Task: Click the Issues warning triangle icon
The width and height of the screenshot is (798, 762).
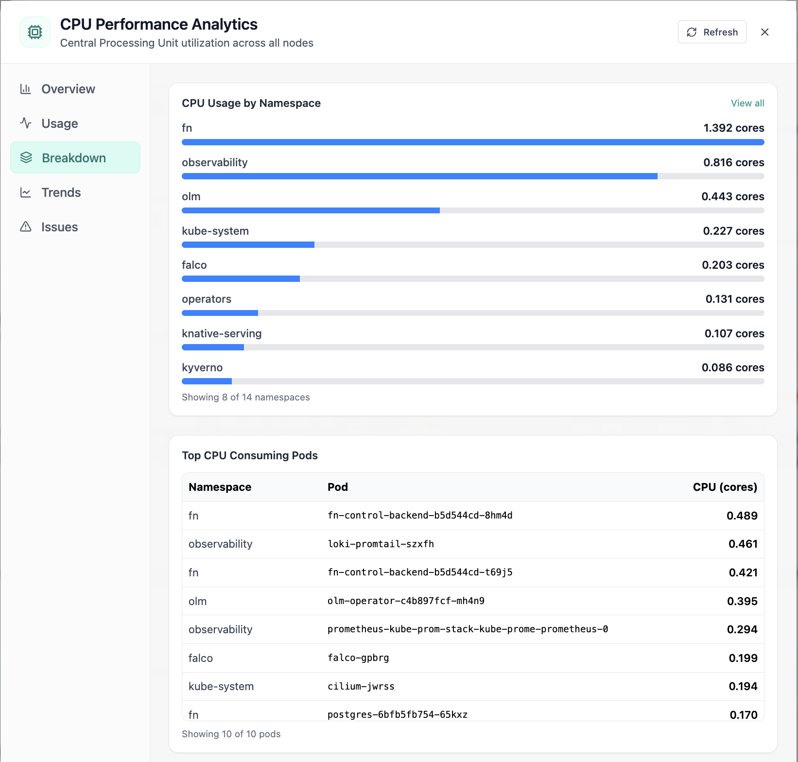Action: (26, 227)
